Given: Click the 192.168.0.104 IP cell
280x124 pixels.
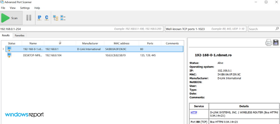Looking at the screenshot, I should point(54,55).
